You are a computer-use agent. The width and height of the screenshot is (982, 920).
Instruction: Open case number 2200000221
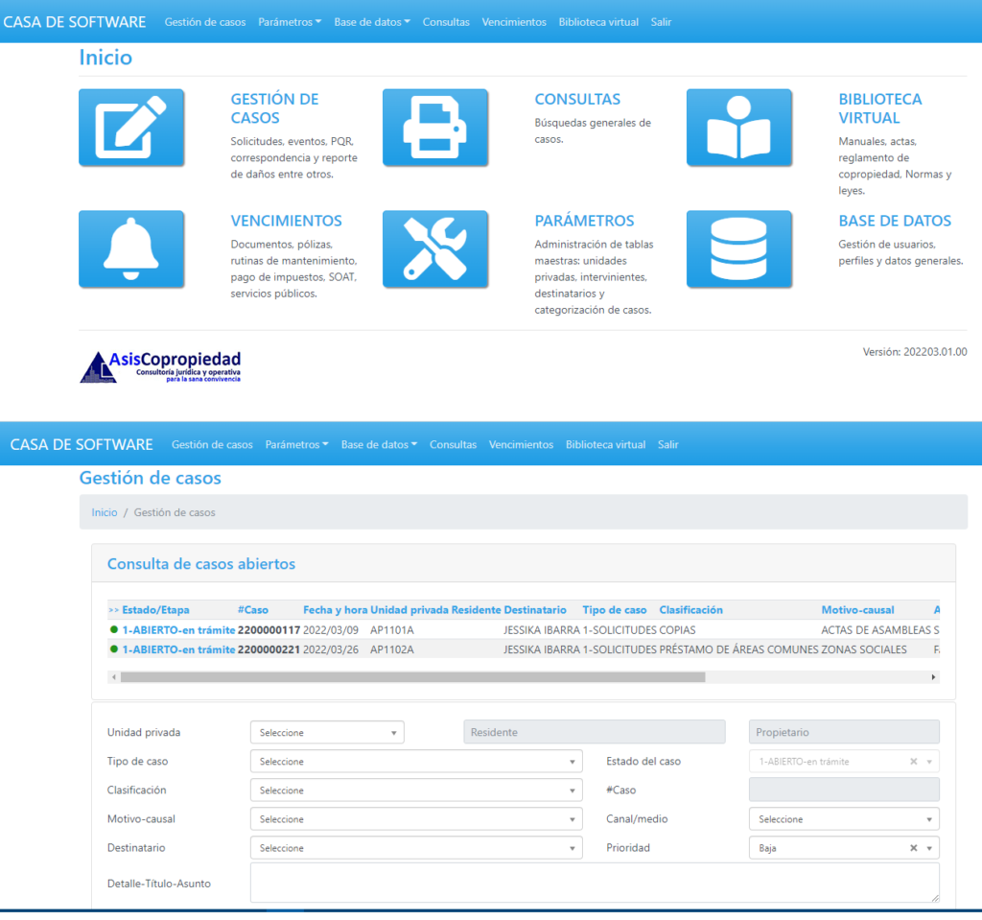(x=269, y=649)
